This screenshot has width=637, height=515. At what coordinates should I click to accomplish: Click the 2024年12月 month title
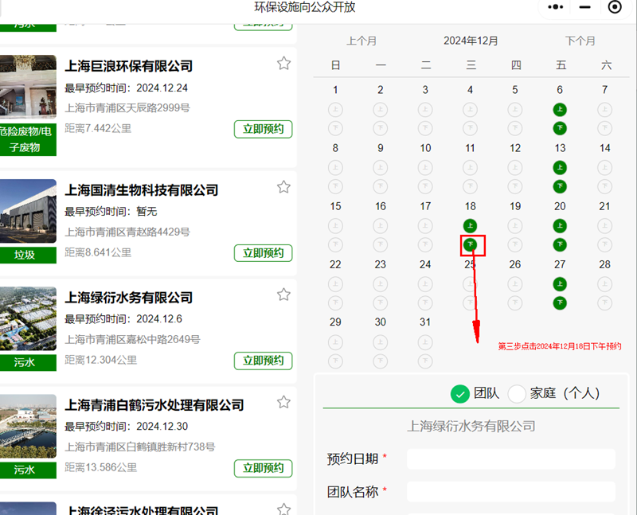[471, 41]
